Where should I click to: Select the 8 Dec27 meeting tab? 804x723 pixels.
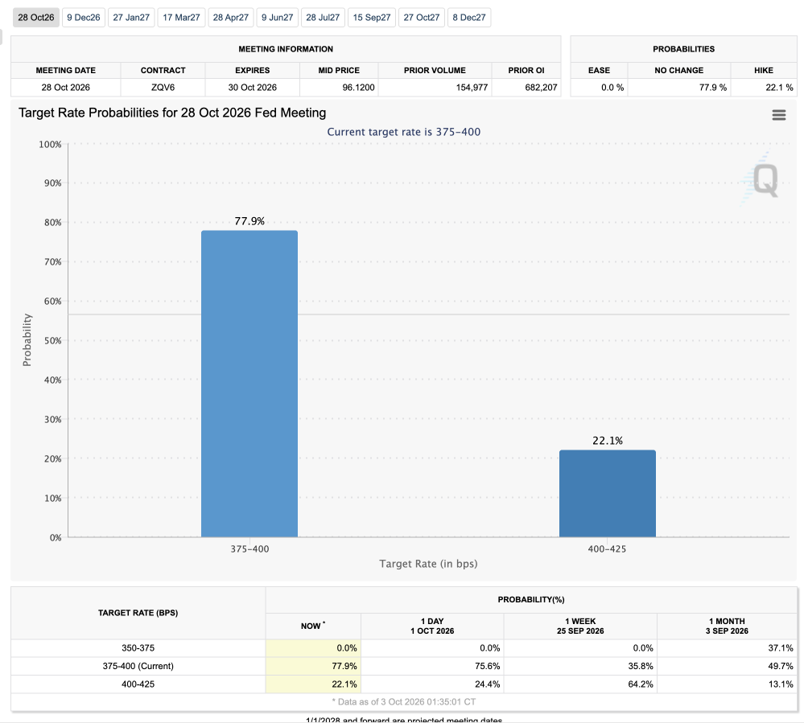point(469,18)
